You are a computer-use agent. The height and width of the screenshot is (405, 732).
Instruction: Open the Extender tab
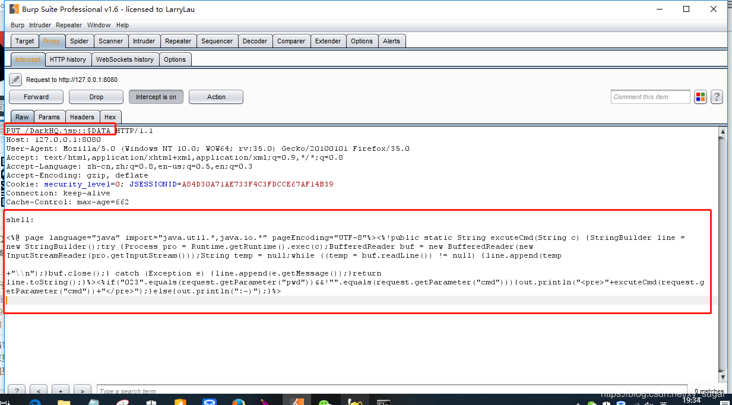328,41
